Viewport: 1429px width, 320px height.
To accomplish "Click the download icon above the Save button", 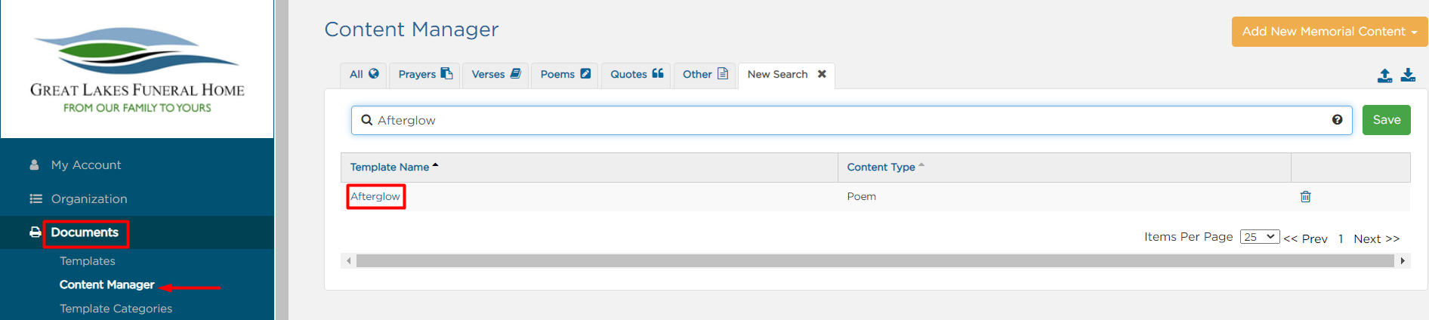I will click(1408, 75).
